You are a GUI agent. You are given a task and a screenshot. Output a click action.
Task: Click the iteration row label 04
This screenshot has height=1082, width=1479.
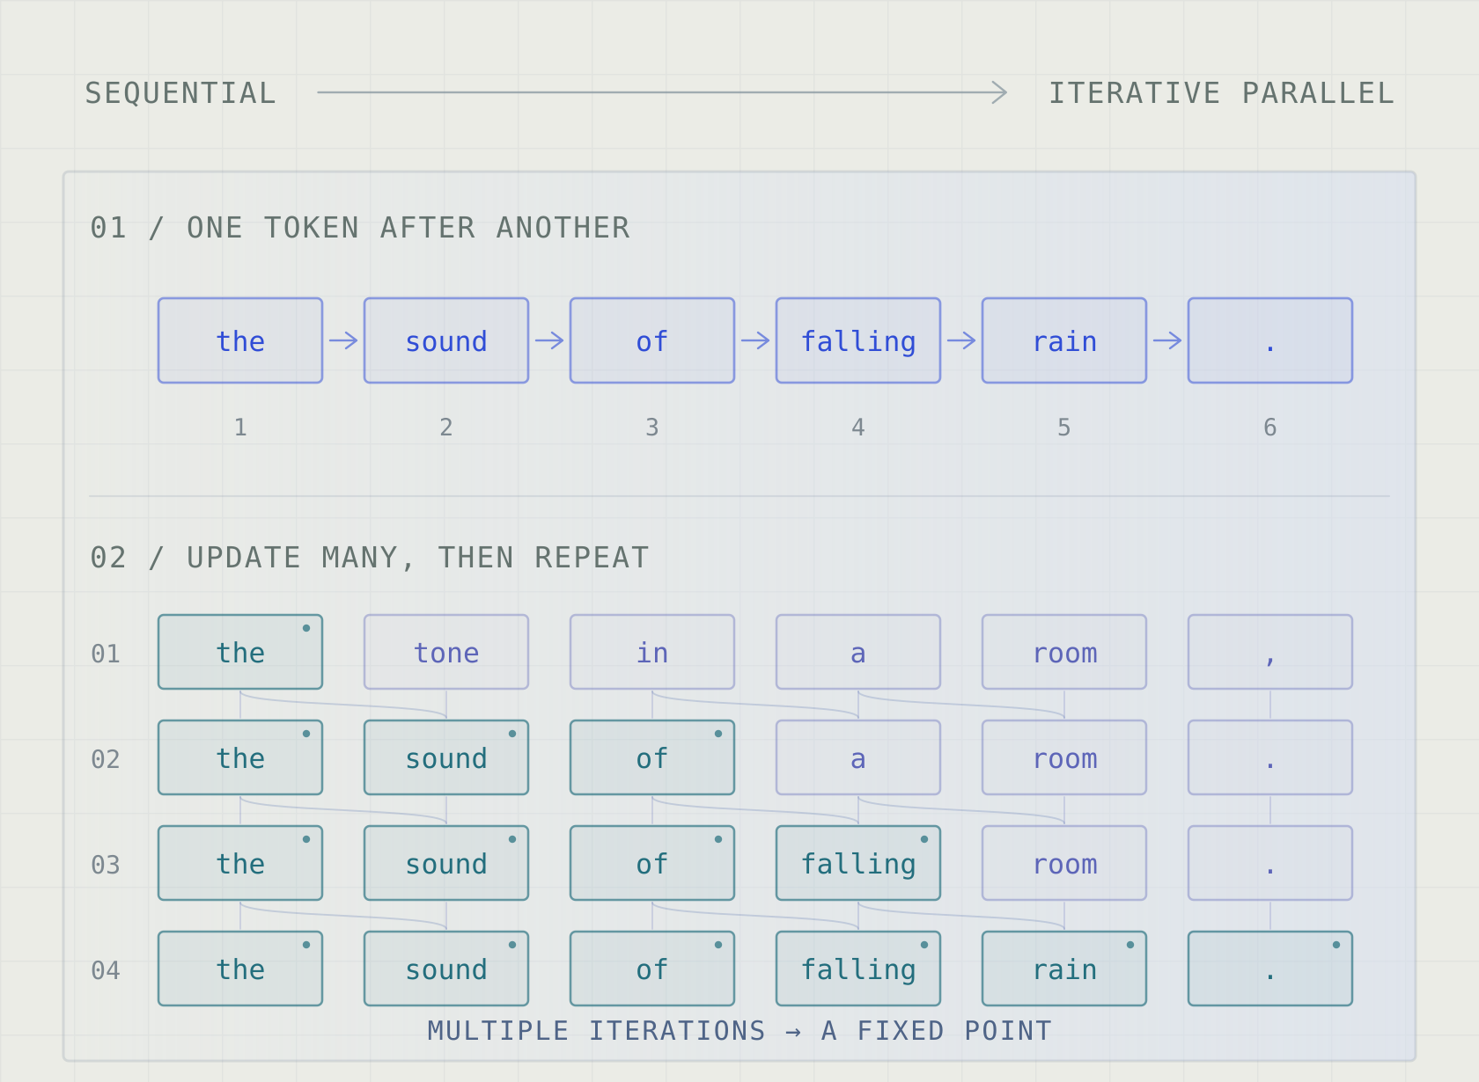[x=106, y=970]
